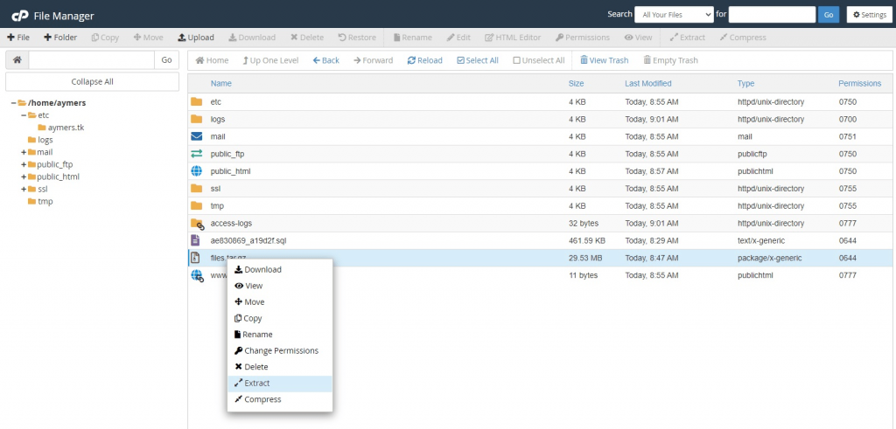Click the blue Go search button
Screen dimensions: 896x429
(x=829, y=15)
